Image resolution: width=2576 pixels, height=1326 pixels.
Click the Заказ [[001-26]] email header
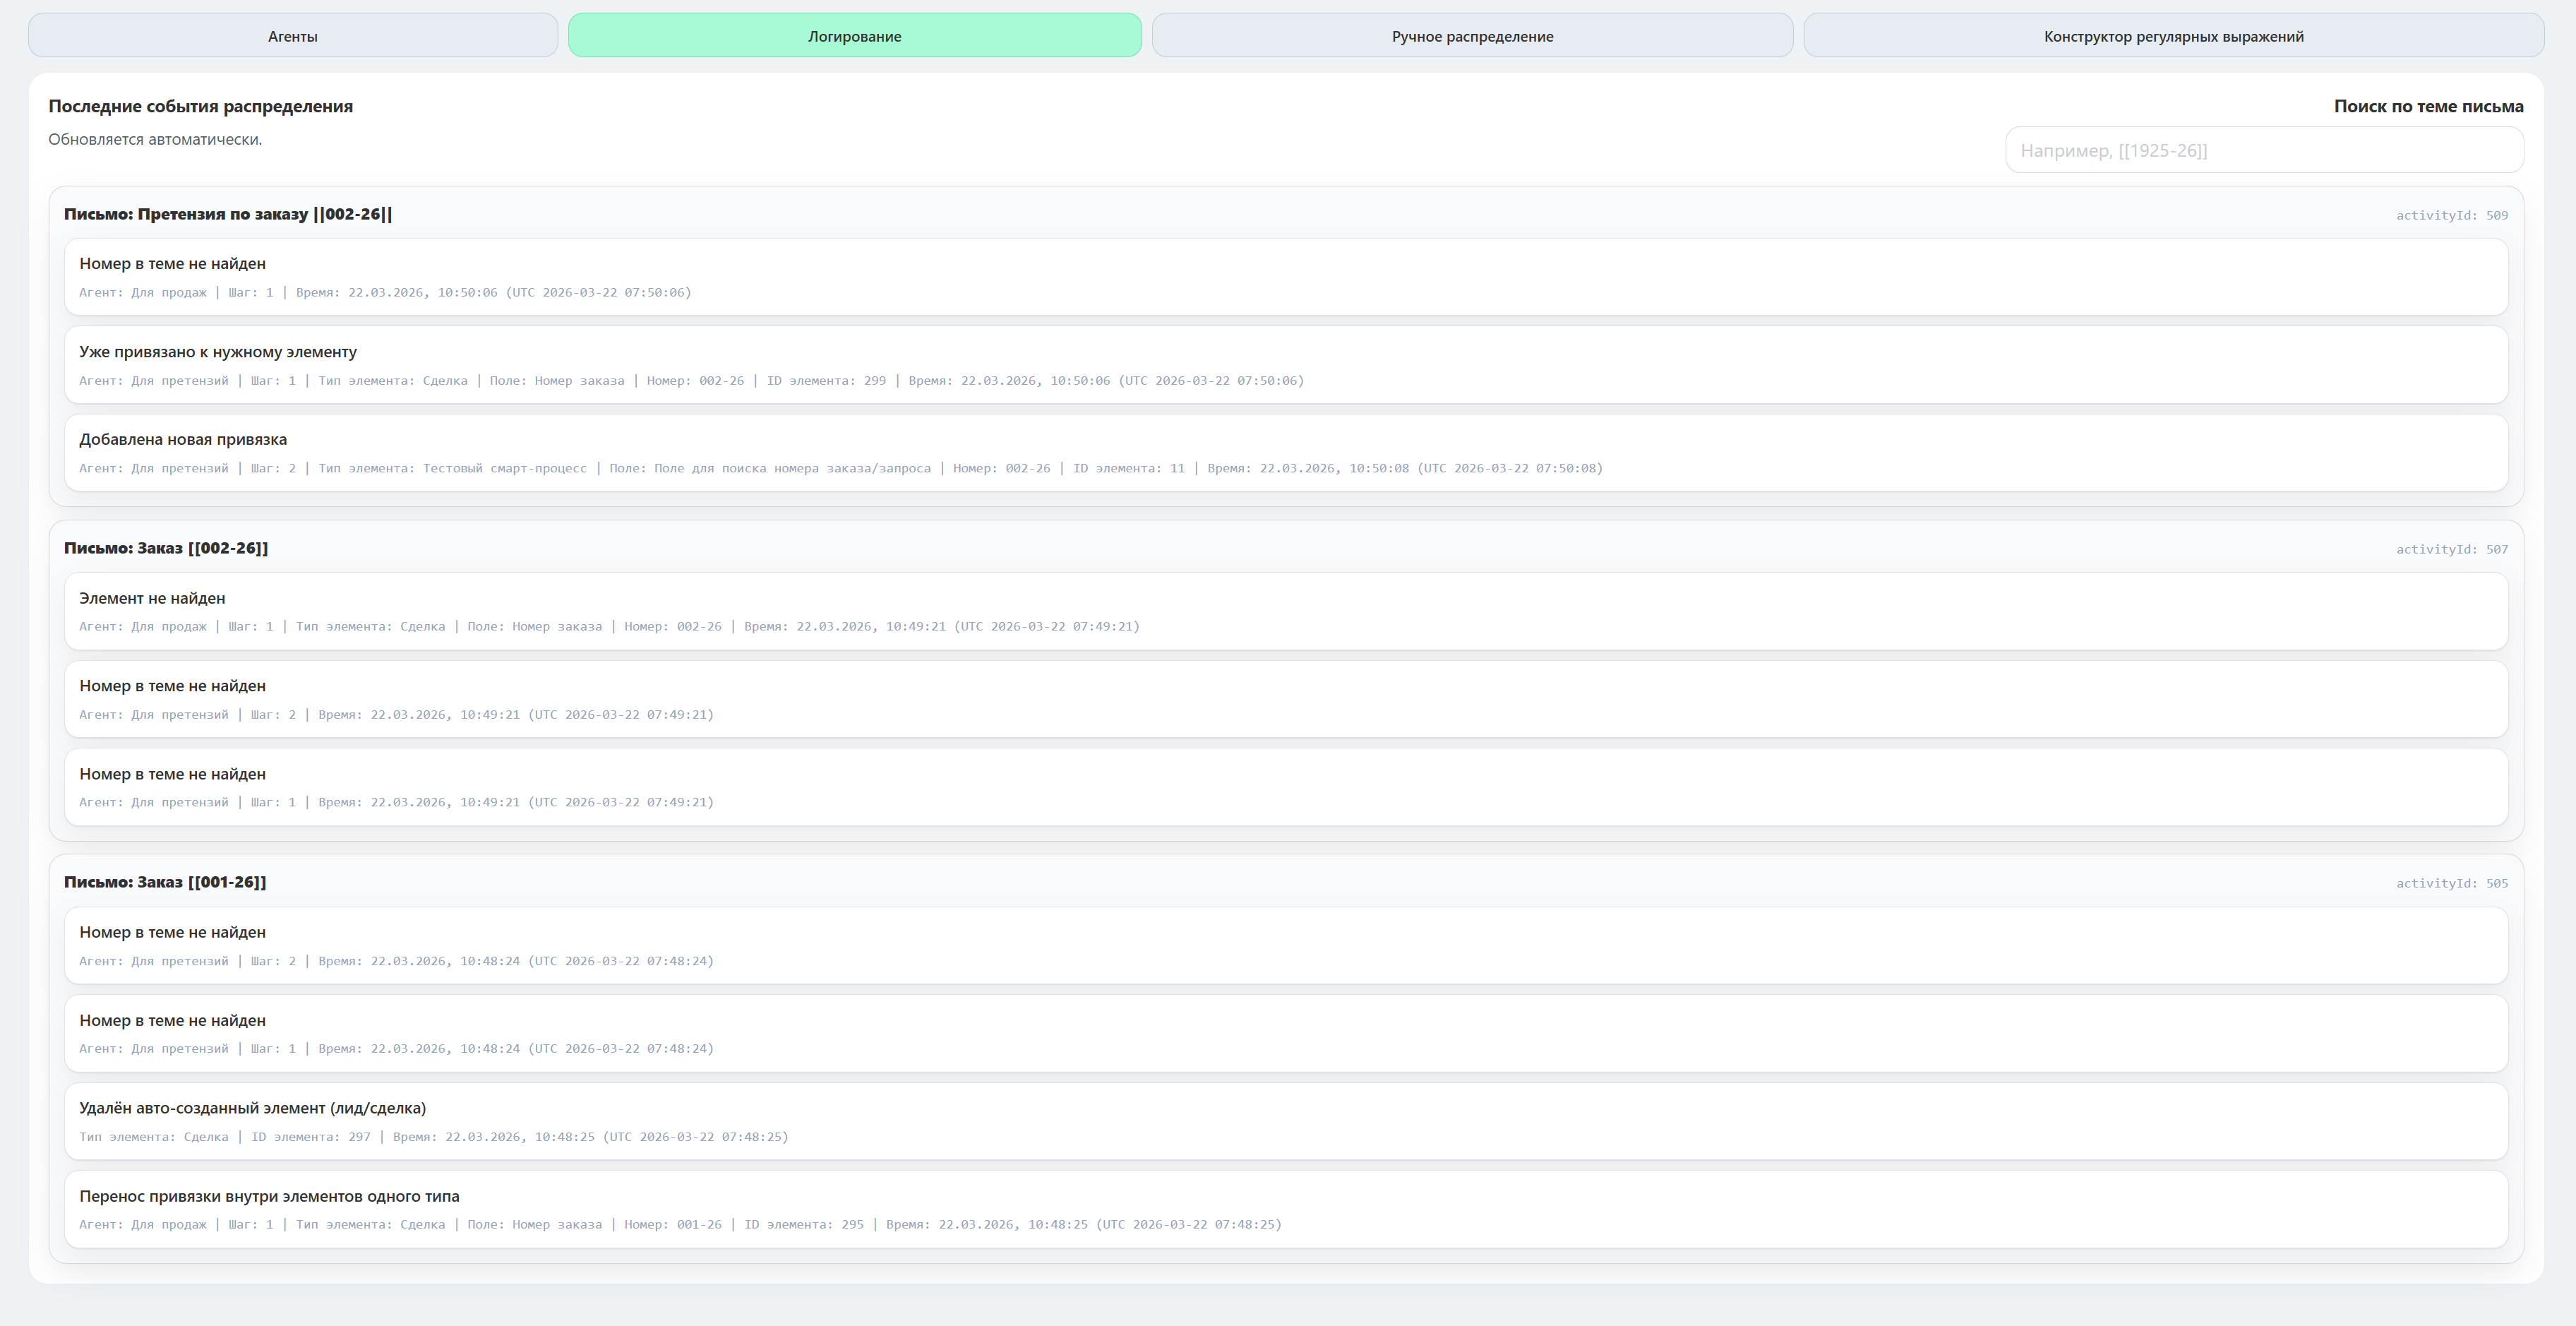(165, 882)
